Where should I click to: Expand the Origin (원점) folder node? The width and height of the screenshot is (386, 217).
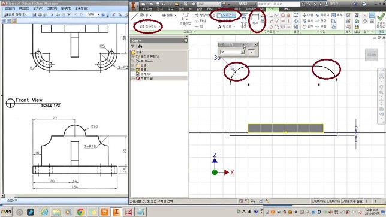coord(133,65)
